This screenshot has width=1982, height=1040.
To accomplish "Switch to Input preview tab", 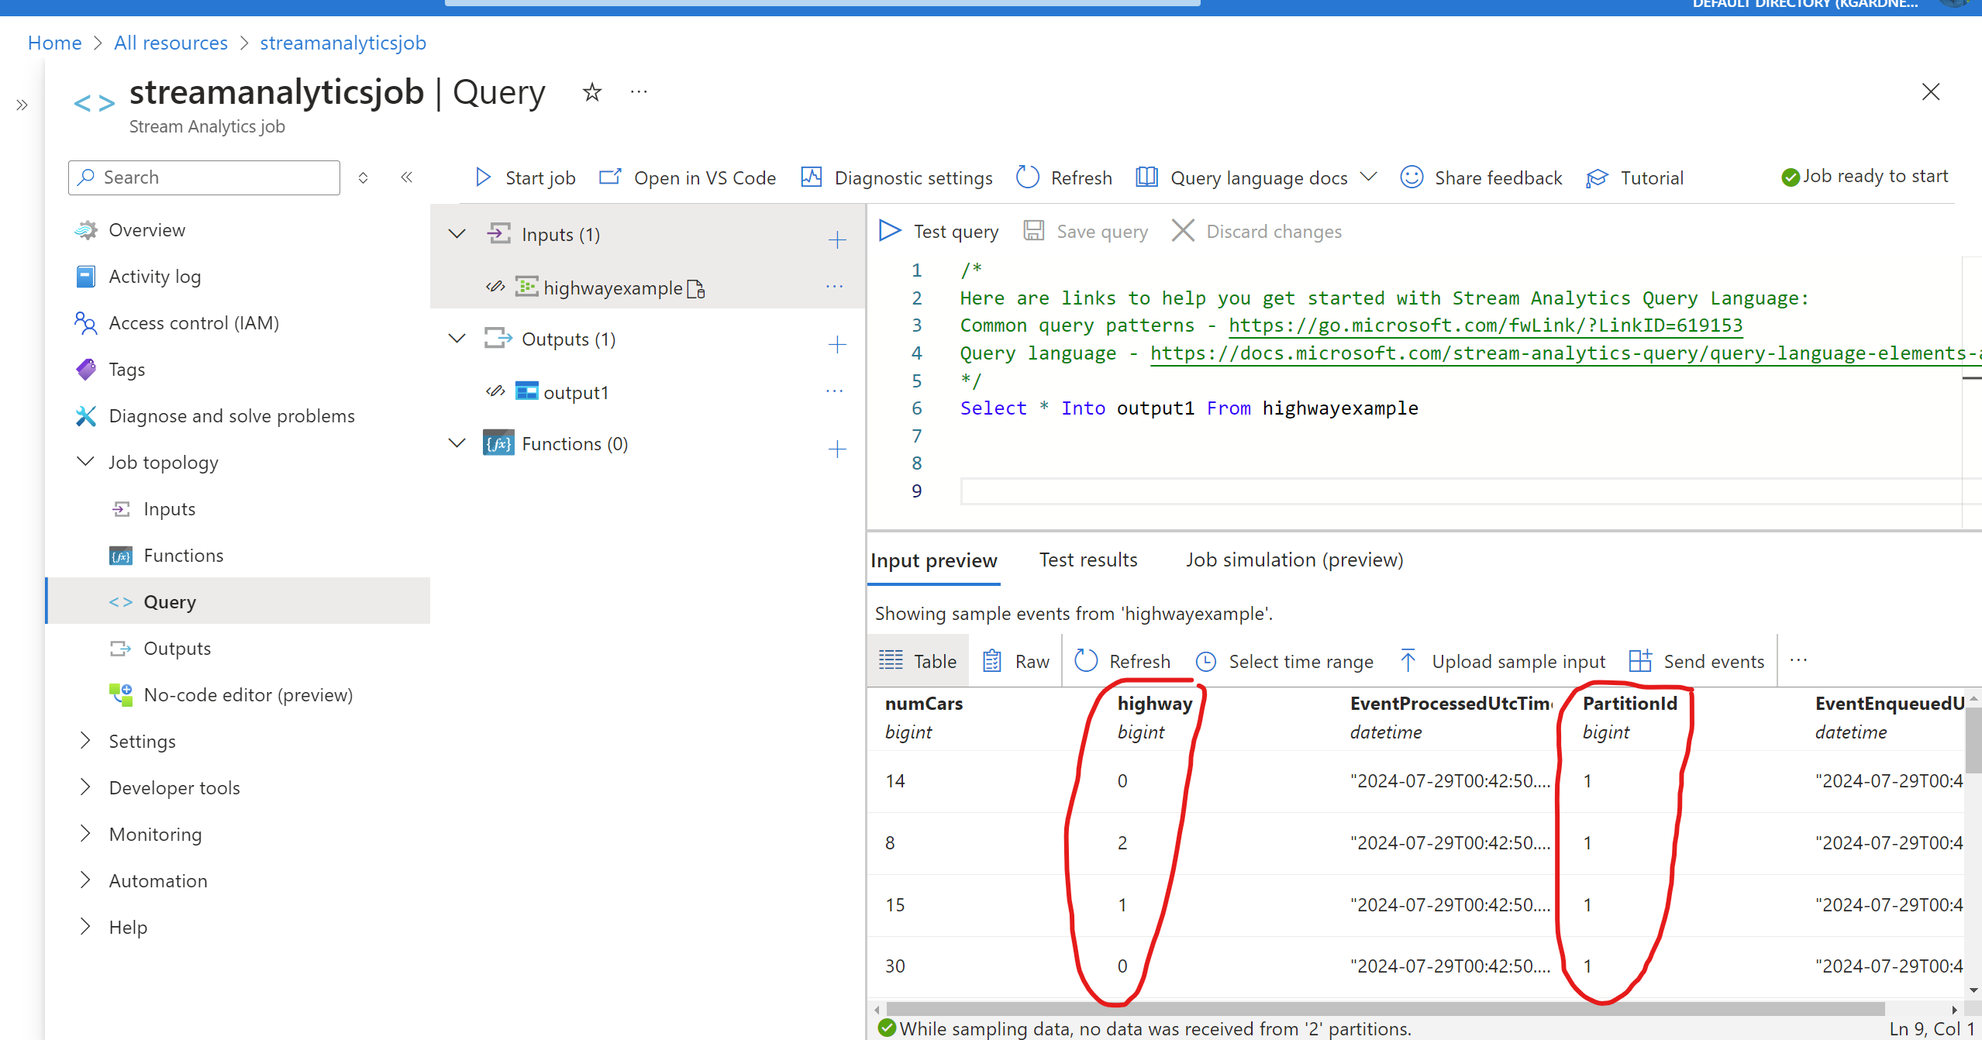I will click(934, 560).
